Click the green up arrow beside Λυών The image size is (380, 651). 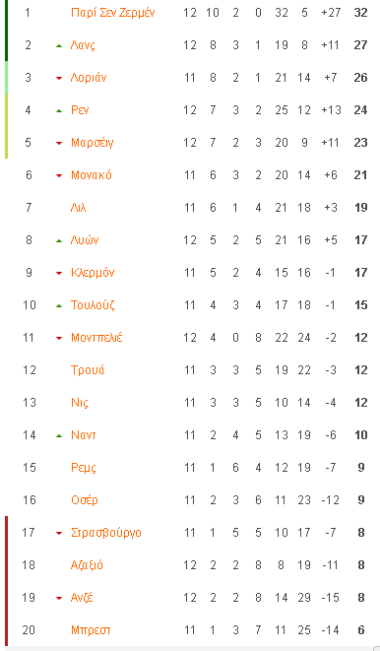pos(59,241)
